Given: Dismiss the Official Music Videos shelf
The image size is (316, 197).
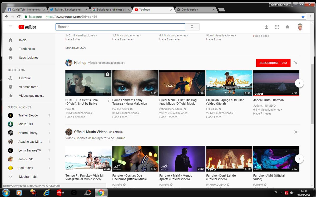Looking at the screenshot, I should point(296,132).
